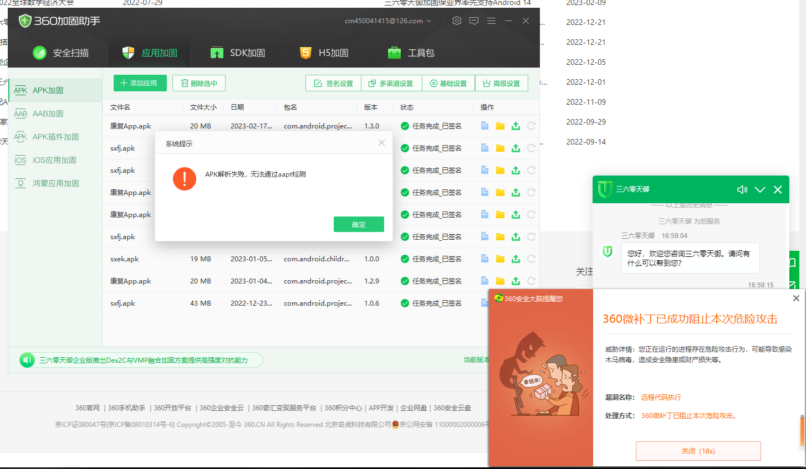Screen dimensions: 806x469
Task: Click 关闭 (18s) in the 360 alert
Action: tap(698, 451)
